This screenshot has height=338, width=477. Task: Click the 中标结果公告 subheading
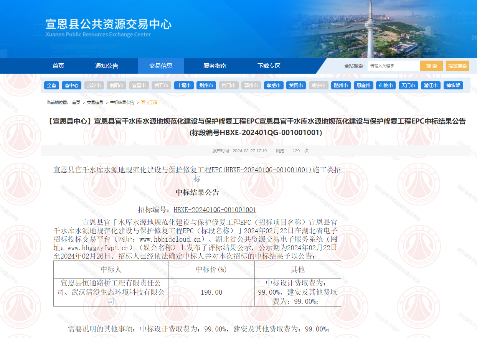point(197,193)
